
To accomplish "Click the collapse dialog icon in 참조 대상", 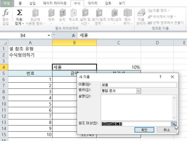I will coord(174,124).
